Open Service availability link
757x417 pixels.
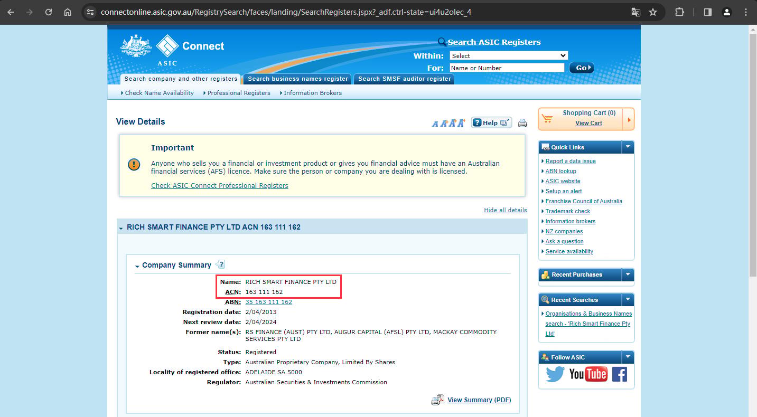coord(569,251)
